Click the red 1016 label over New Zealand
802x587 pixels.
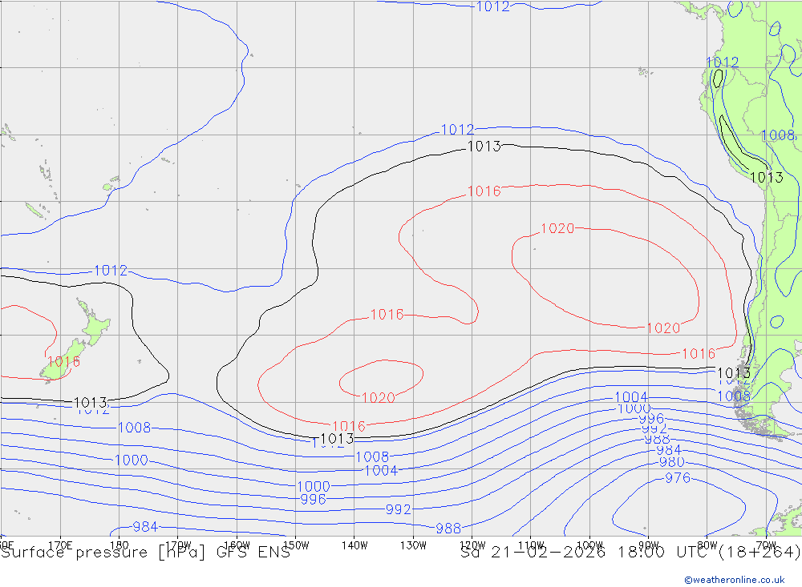click(63, 362)
